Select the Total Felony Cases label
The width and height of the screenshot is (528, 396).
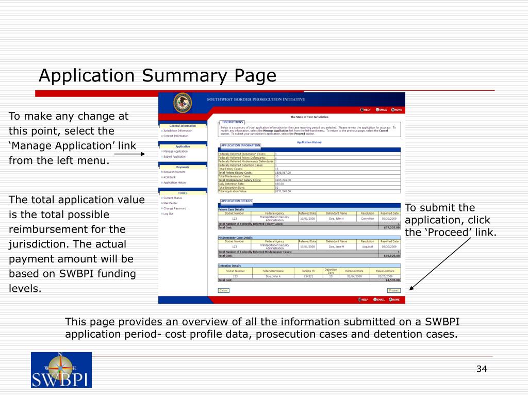coord(230,169)
